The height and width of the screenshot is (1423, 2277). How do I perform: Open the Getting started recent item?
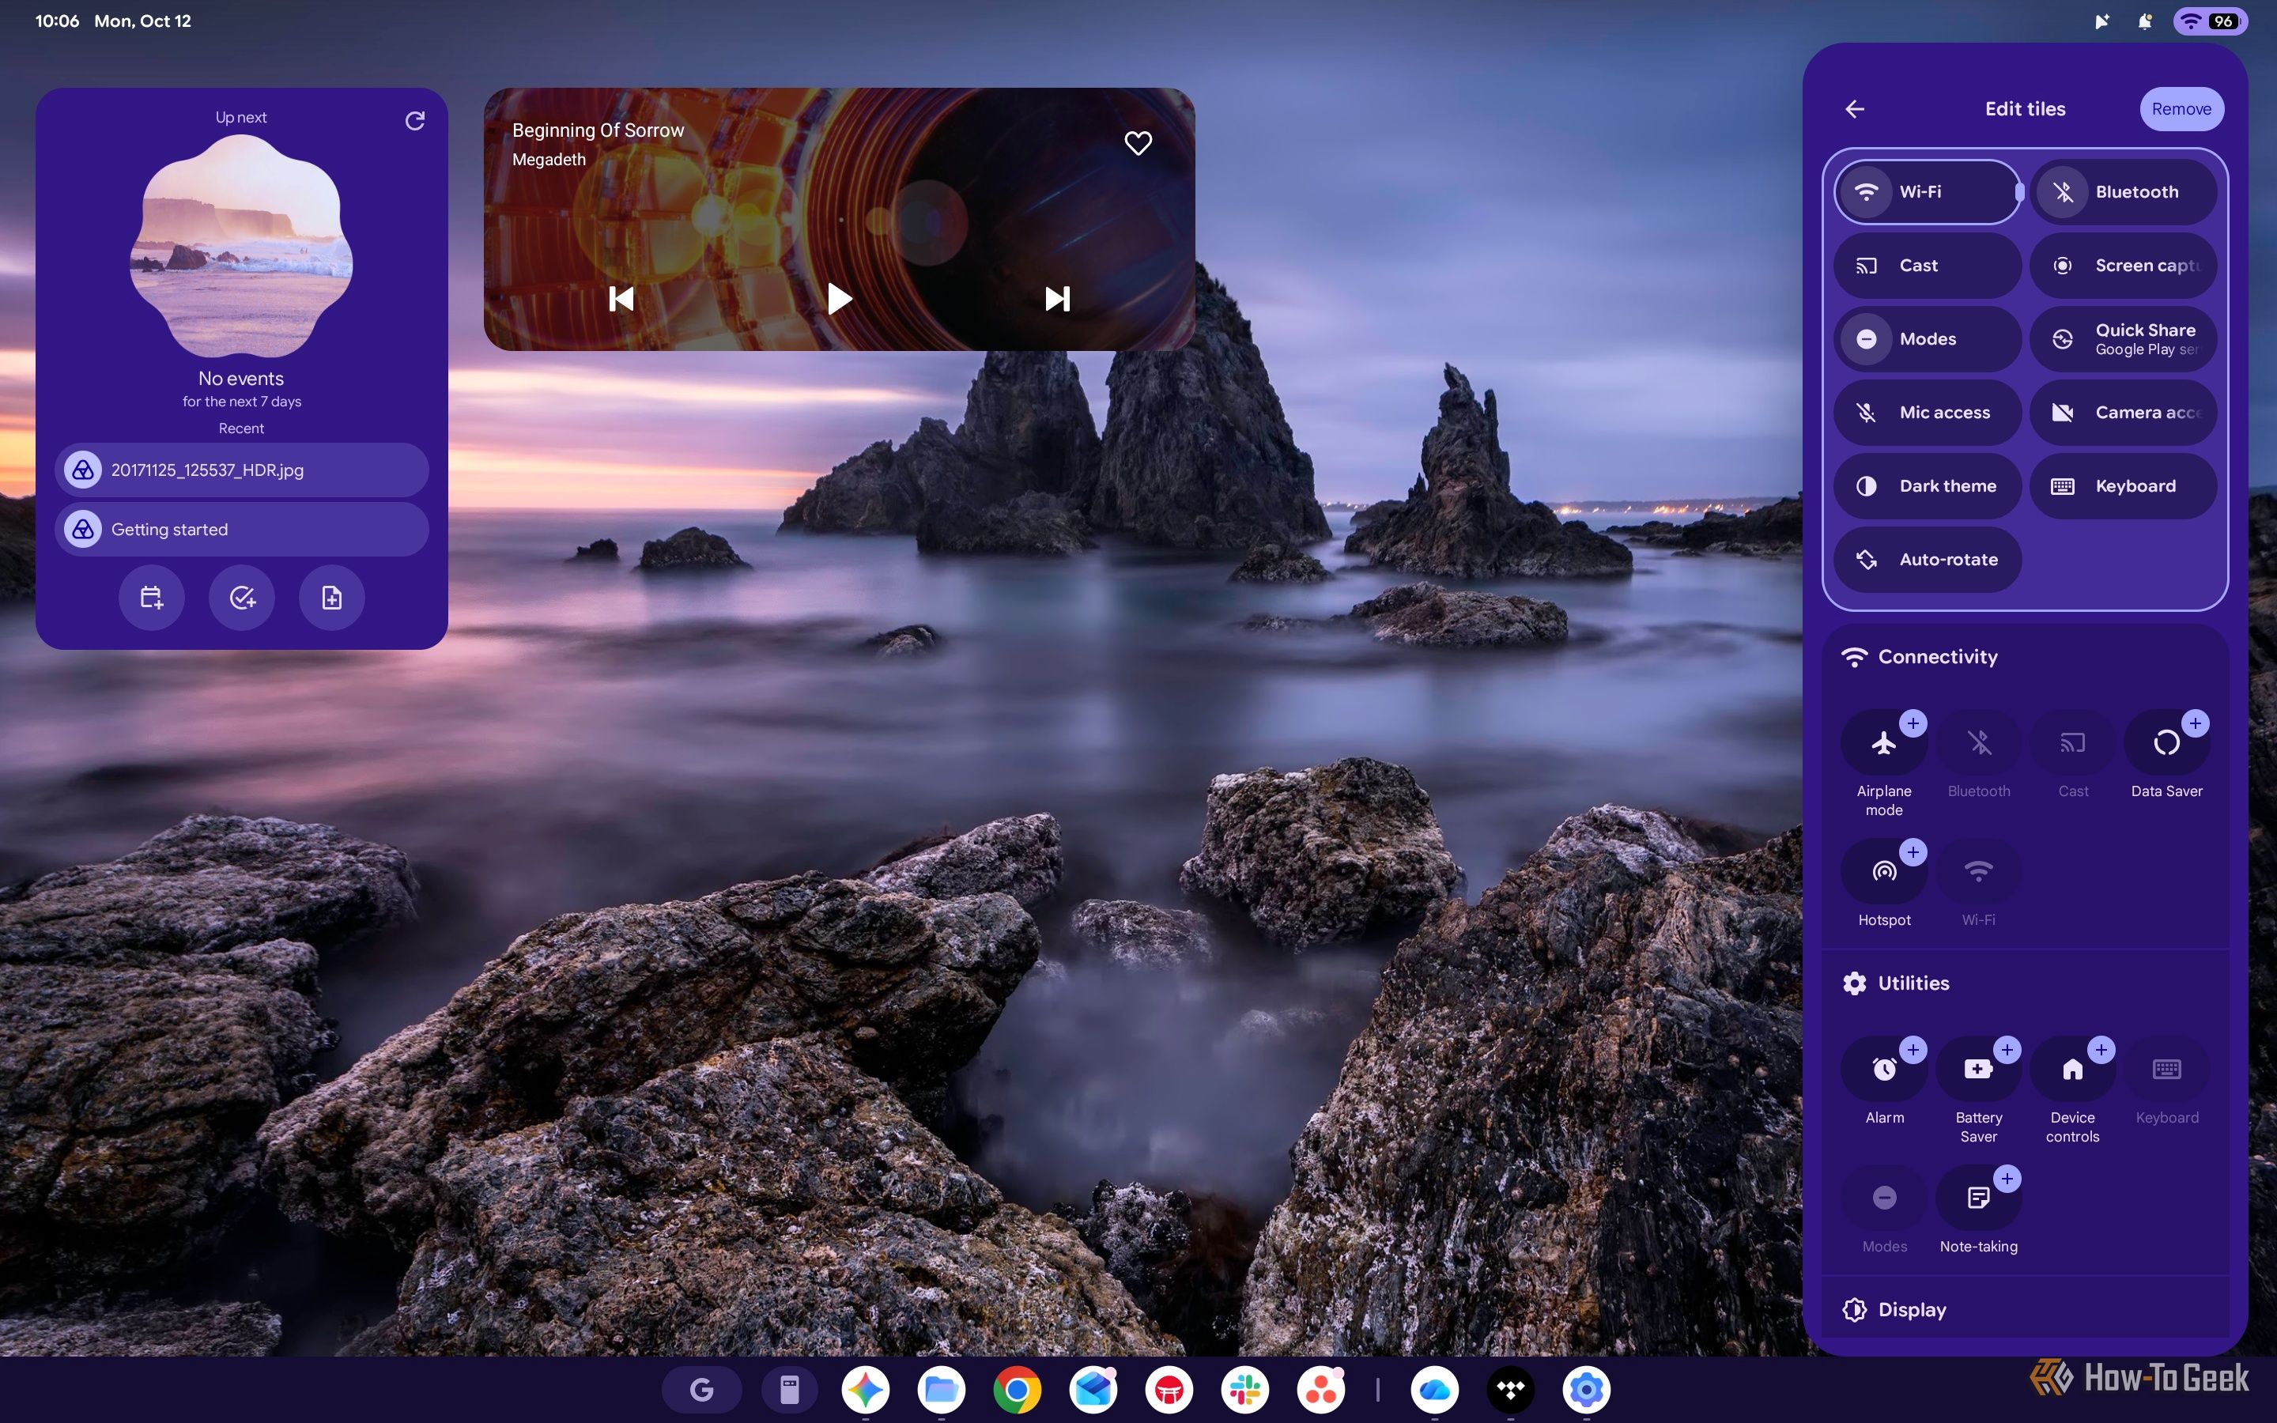(x=242, y=529)
